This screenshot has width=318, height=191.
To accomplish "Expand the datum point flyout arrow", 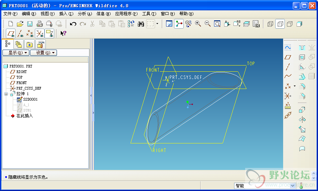I will 295,86.
